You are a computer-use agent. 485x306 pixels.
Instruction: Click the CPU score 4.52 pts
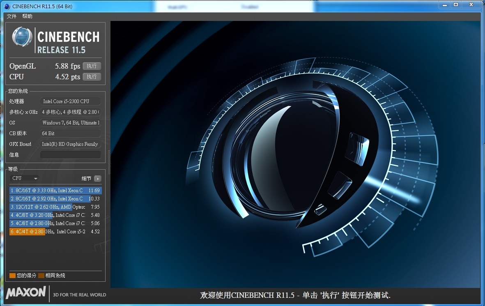click(x=67, y=77)
